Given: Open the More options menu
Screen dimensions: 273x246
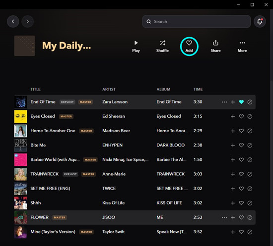Looking at the screenshot, I should coord(242,47).
